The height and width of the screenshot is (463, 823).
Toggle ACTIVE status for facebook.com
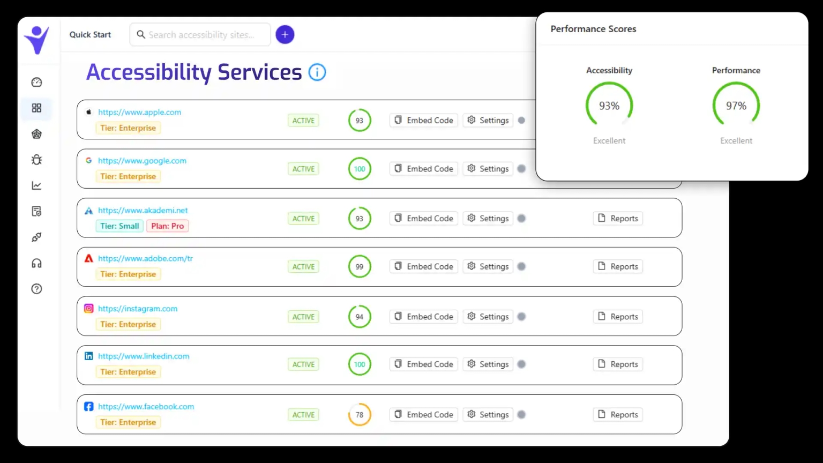tap(303, 414)
